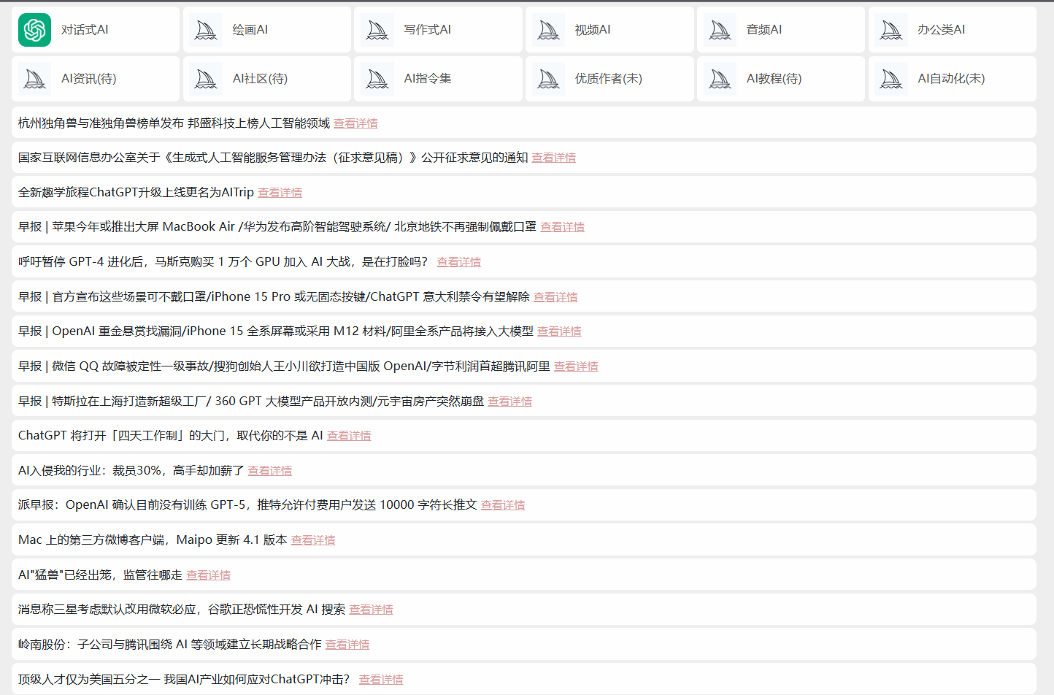Image resolution: width=1054 pixels, height=695 pixels.
Task: Click the sailboat icon beside 写作式AI
Action: [x=377, y=30]
